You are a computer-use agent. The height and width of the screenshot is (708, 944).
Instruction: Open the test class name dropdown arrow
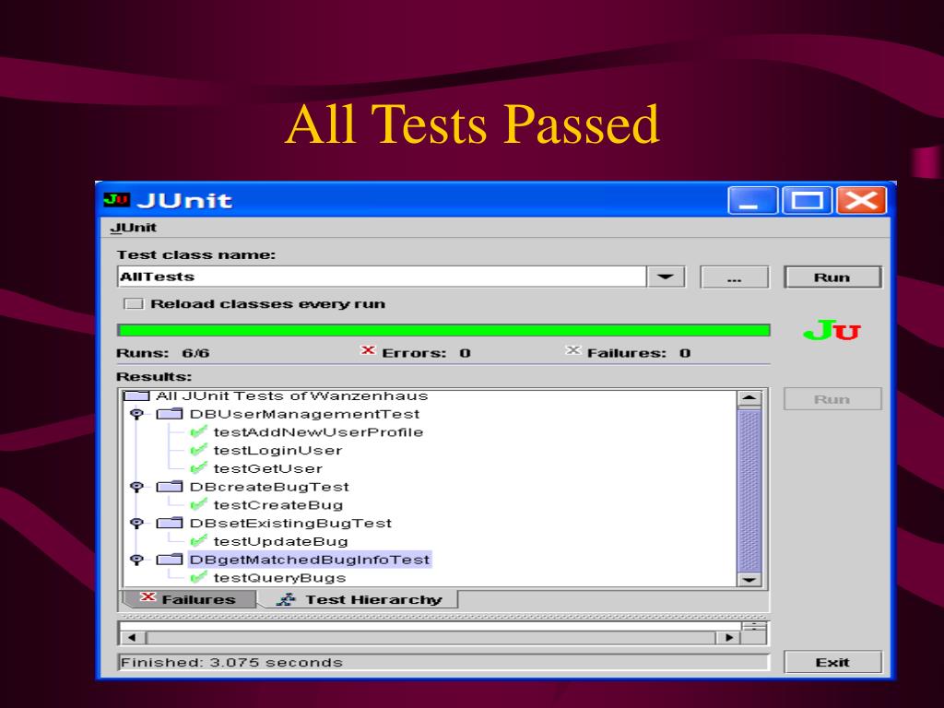click(x=666, y=277)
